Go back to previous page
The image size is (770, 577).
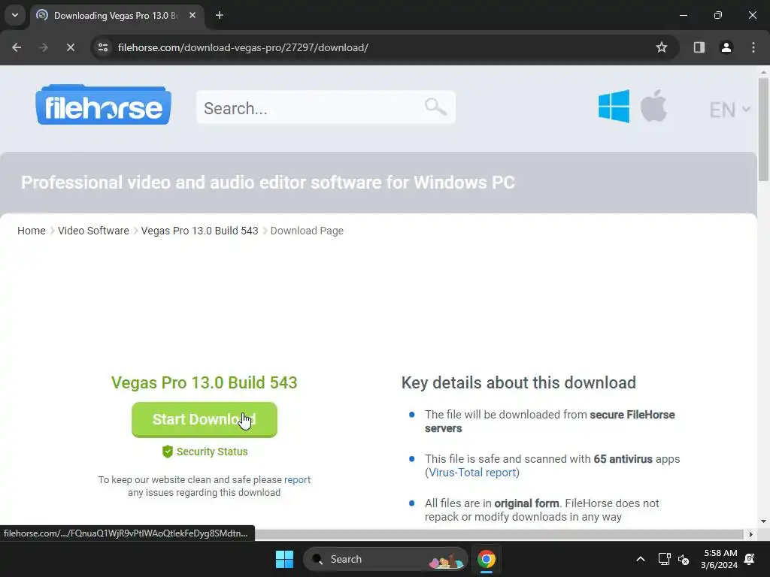[x=17, y=47]
